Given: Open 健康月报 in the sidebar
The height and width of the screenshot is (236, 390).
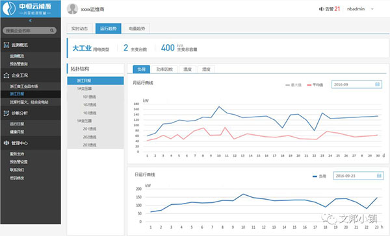Looking at the screenshot, I should point(17,132).
